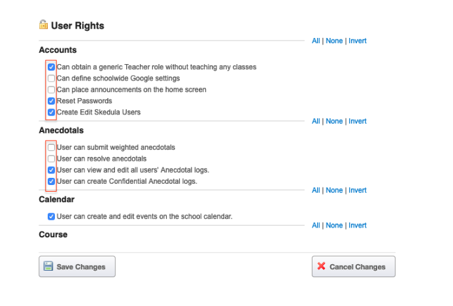Click None link for Anecdotals section

click(334, 121)
